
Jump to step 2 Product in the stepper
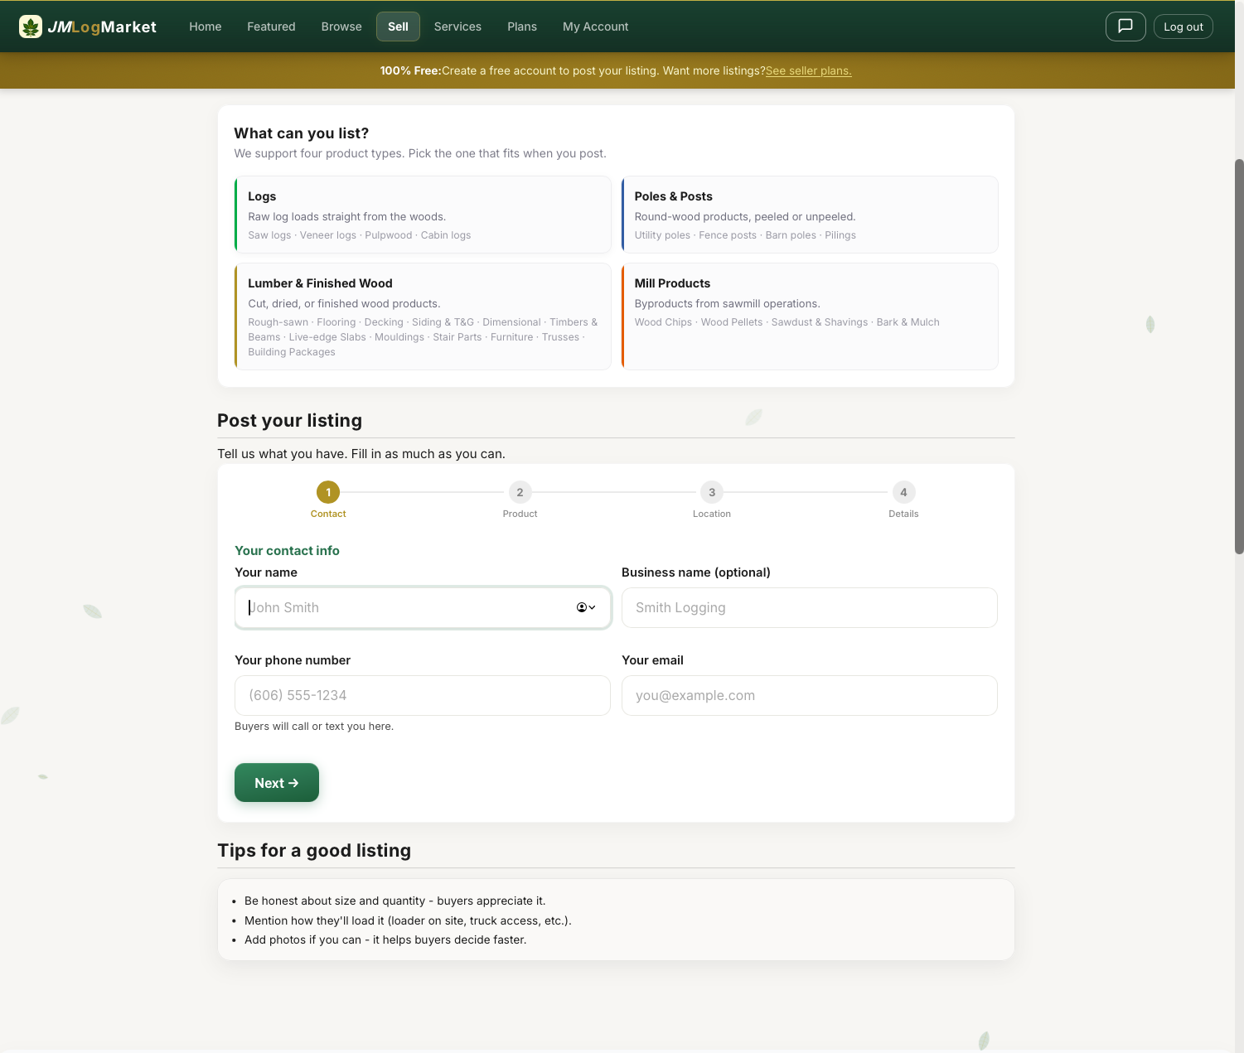pos(520,492)
